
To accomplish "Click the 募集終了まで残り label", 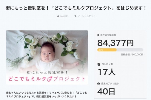I will tap(110, 84).
